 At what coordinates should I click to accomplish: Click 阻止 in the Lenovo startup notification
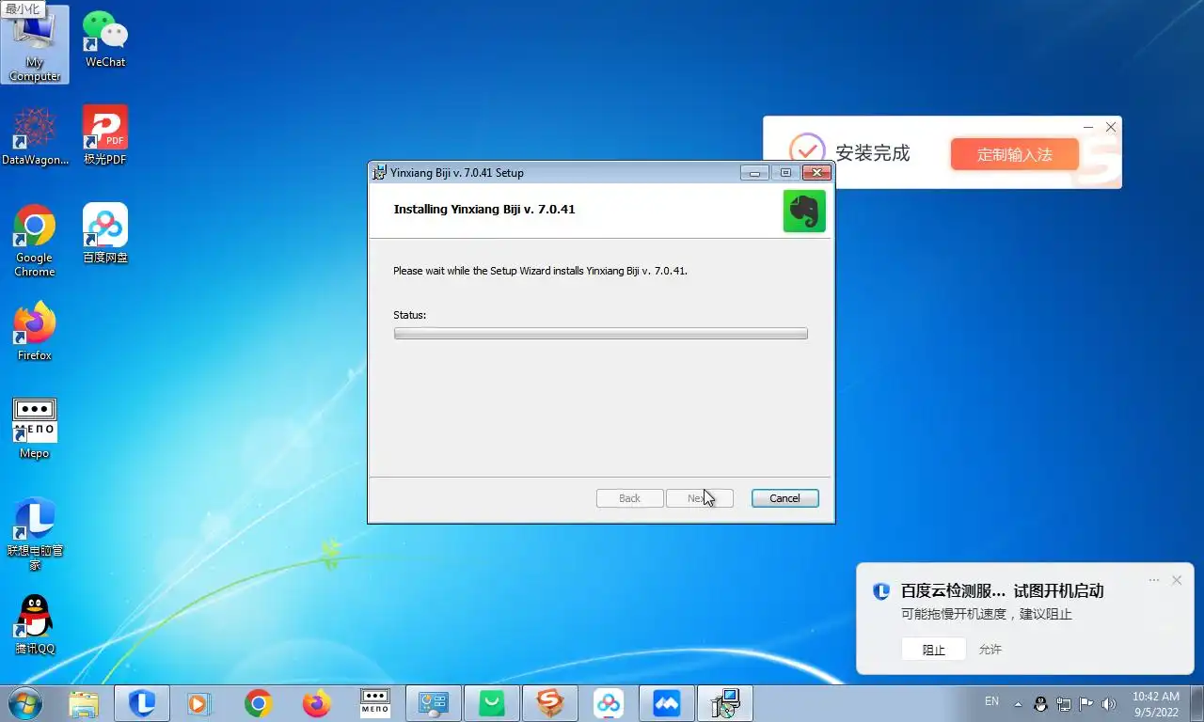pos(933,650)
